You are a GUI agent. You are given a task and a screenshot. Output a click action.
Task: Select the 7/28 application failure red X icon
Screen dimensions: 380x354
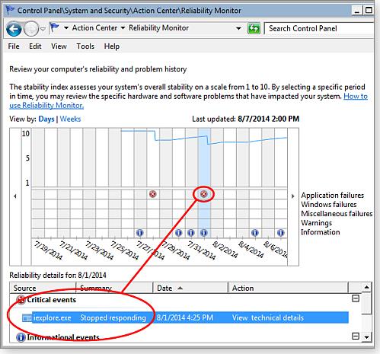click(x=152, y=194)
